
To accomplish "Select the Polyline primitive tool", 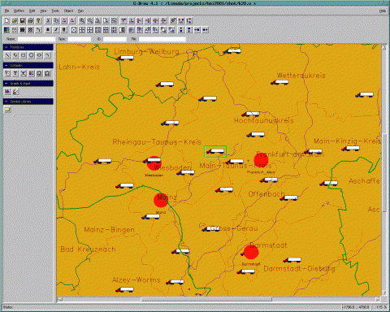I will [x=15, y=55].
